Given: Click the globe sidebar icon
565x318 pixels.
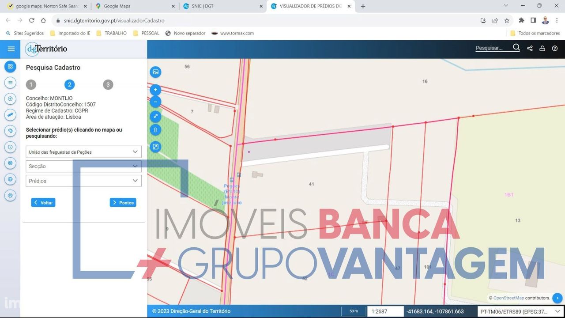Looking at the screenshot, I should tap(10, 179).
